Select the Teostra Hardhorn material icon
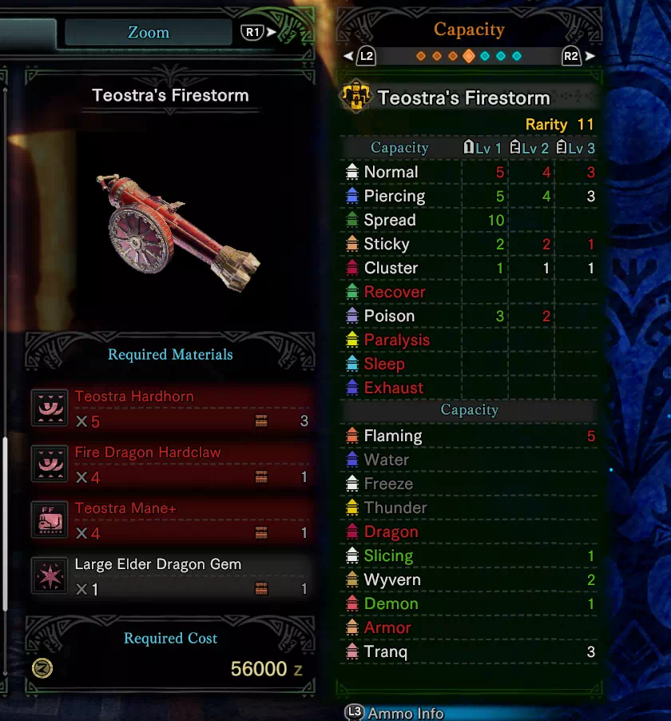The width and height of the screenshot is (671, 721). point(50,408)
